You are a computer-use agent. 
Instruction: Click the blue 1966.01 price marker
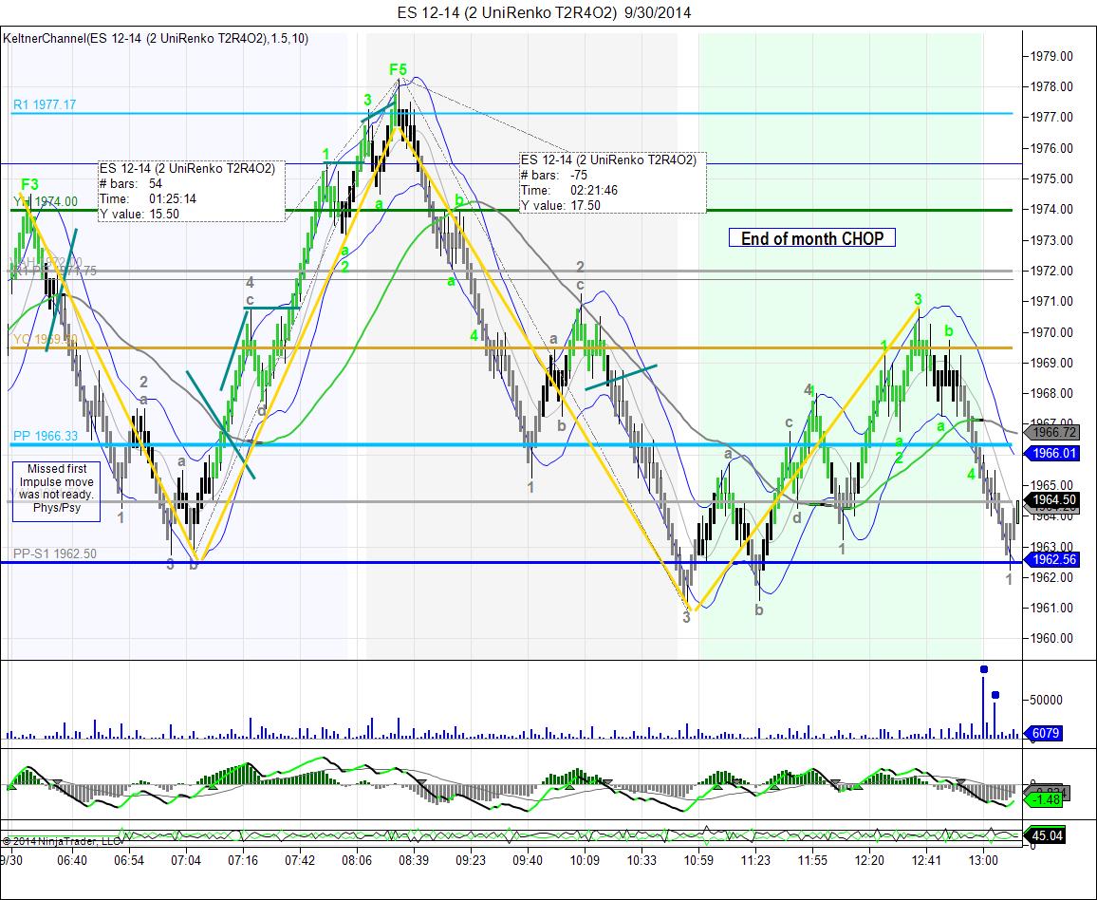[1053, 454]
